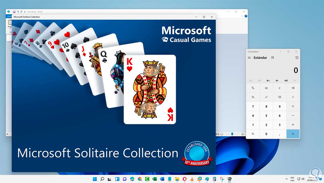Click digit 5 in Calculator

tap(266, 116)
